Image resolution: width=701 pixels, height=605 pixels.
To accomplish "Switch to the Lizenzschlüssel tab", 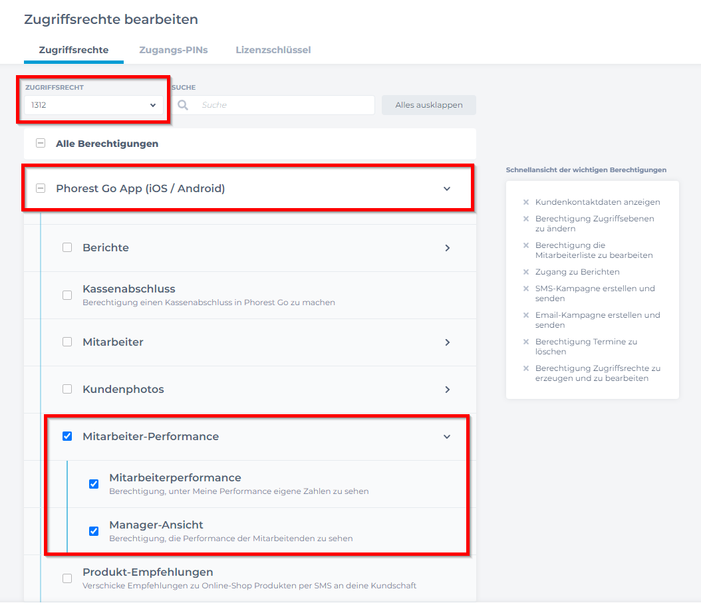I will [x=273, y=50].
